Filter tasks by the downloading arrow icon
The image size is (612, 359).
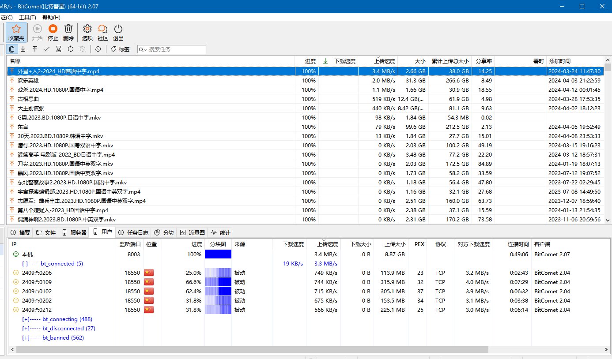[x=23, y=49]
